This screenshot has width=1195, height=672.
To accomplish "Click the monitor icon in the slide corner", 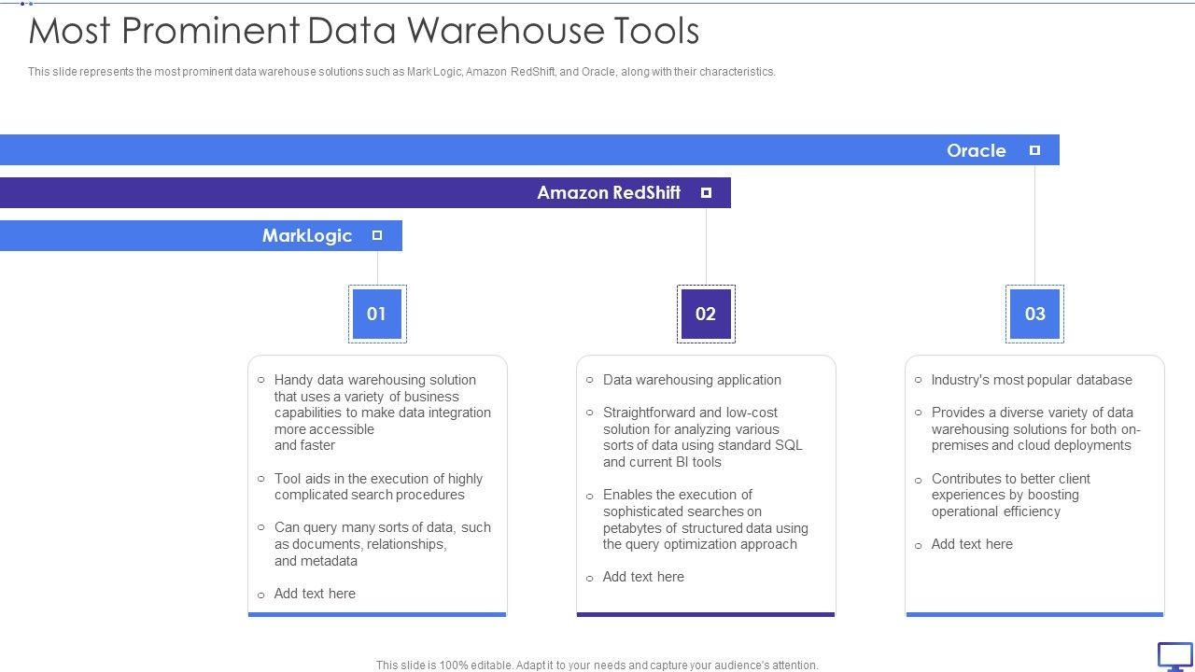I will pyautogui.click(x=1175, y=656).
